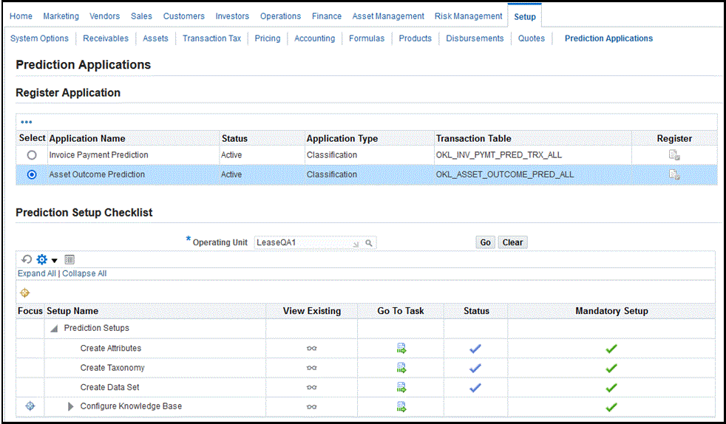Go to the Finance tab
The height and width of the screenshot is (424, 726).
tap(327, 16)
